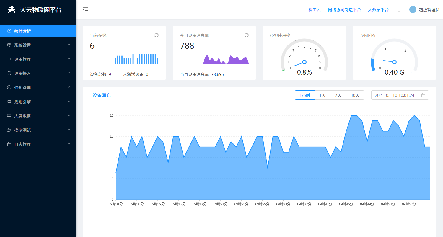
Task: Click the JVM内存 gauge needle
Action: point(390,61)
